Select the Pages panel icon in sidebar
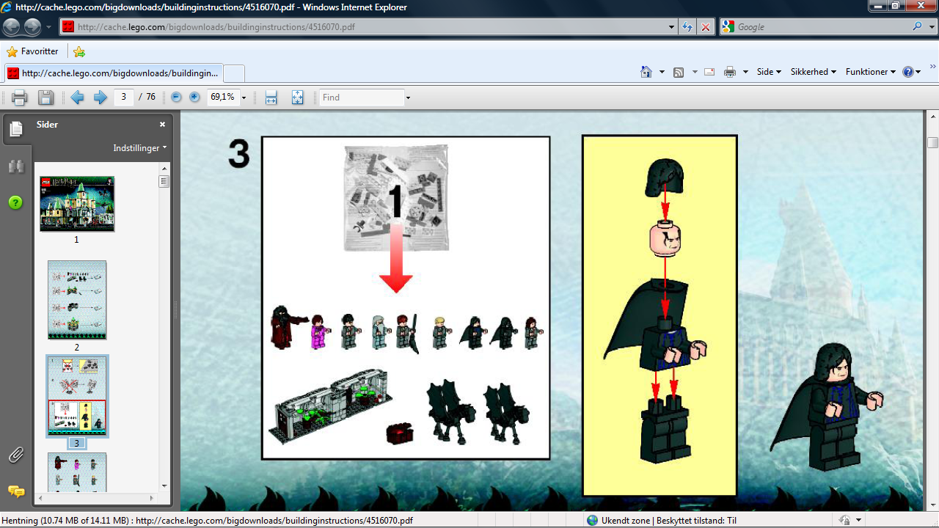Screen dimensions: 939x528 [16, 130]
